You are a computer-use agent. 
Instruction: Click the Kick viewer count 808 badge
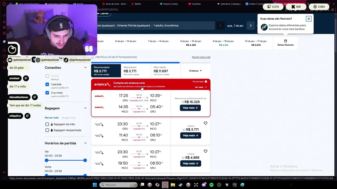coord(295,7)
